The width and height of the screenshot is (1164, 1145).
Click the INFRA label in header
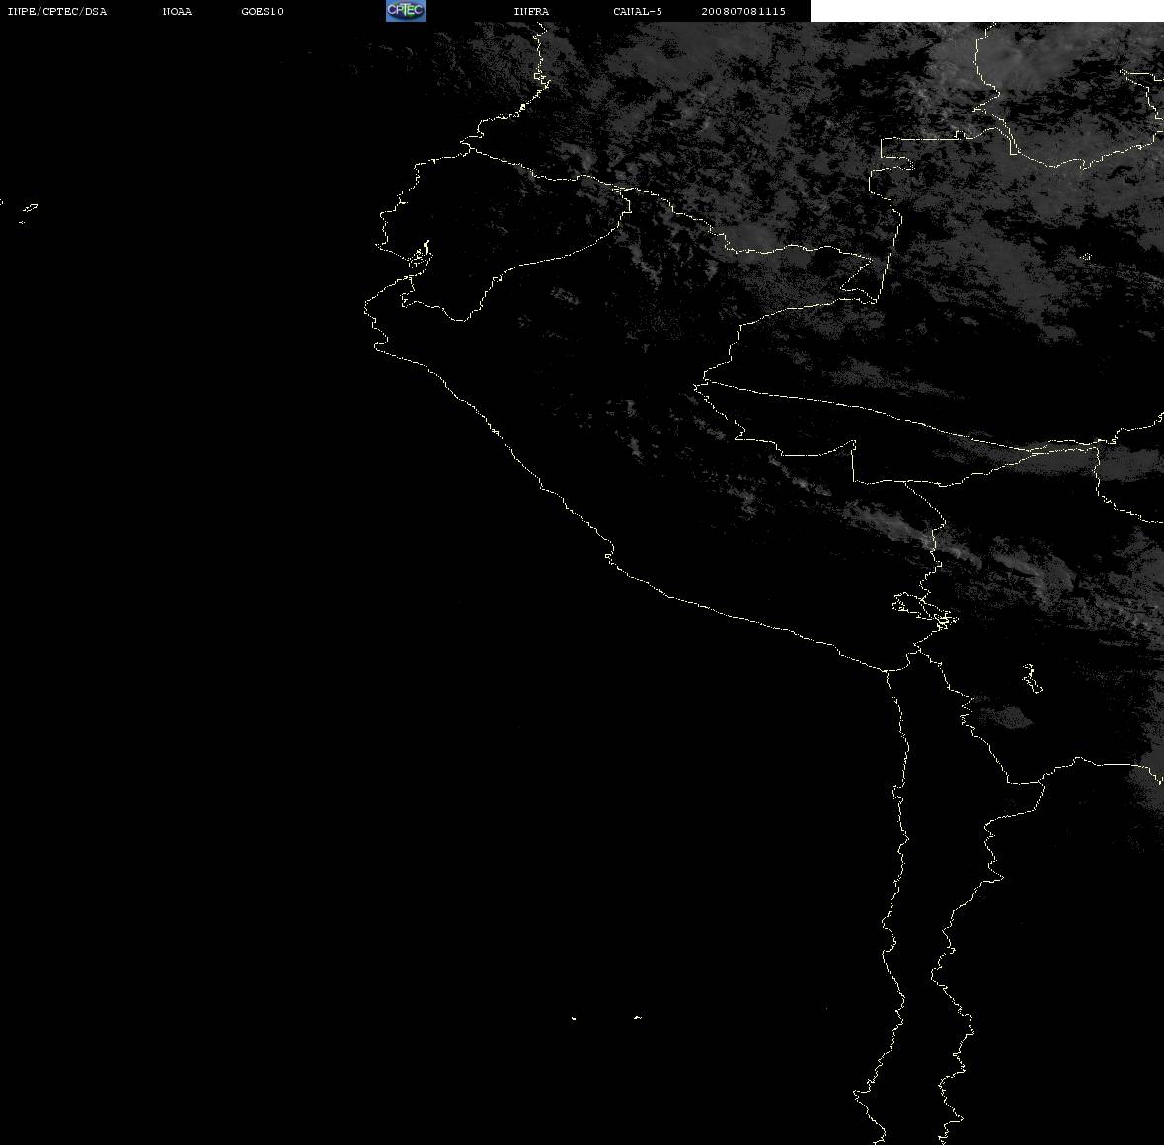pyautogui.click(x=531, y=11)
